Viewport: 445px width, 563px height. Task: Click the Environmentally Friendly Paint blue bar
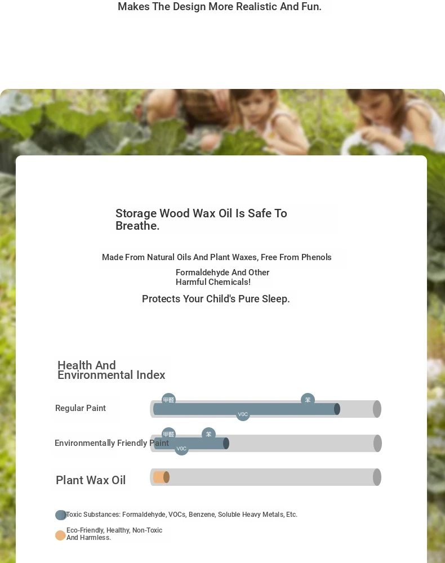pos(191,444)
